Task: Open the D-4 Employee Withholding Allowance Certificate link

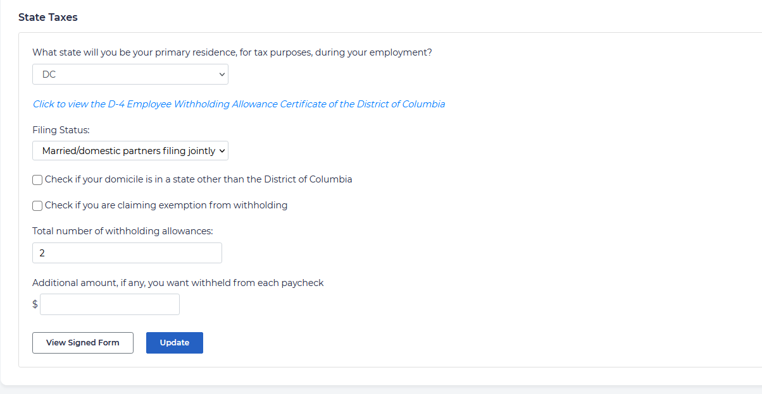Action: tap(239, 104)
